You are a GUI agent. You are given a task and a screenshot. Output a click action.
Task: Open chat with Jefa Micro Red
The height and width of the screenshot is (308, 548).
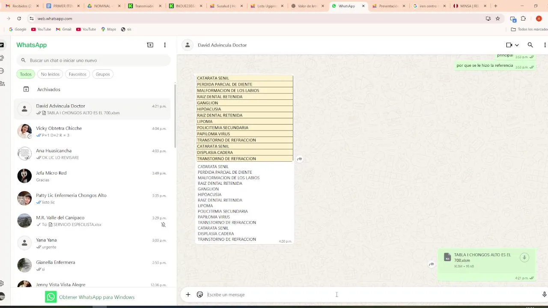pos(92,176)
